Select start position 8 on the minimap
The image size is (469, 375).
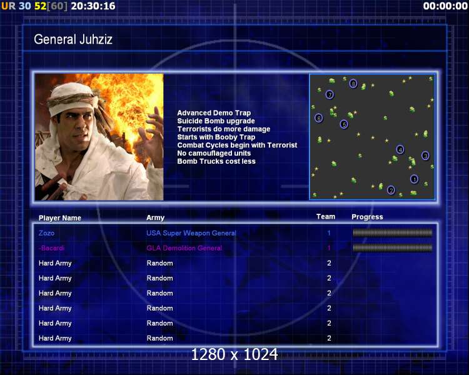coord(353,84)
